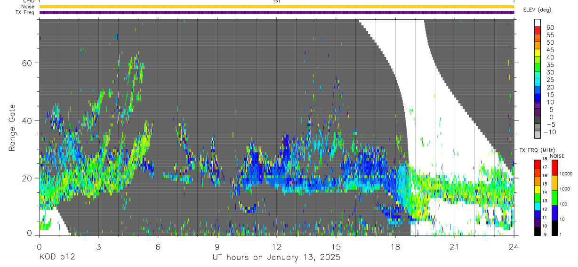Click y-axis tick label '0' near origin
578x267 pixels.
coord(30,233)
